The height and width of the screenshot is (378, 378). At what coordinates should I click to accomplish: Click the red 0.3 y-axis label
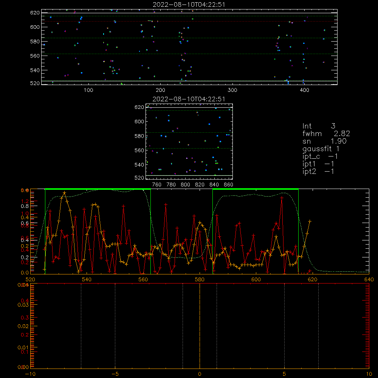25,318
